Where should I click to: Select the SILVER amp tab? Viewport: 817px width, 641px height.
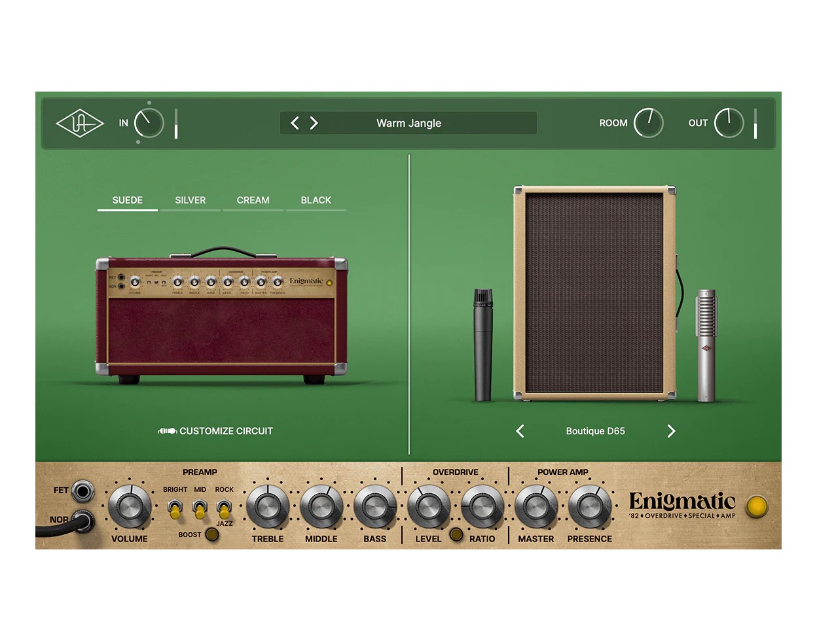190,200
